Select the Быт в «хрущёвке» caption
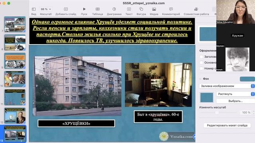The width and height of the screenshot is (255, 143). coord(158,117)
